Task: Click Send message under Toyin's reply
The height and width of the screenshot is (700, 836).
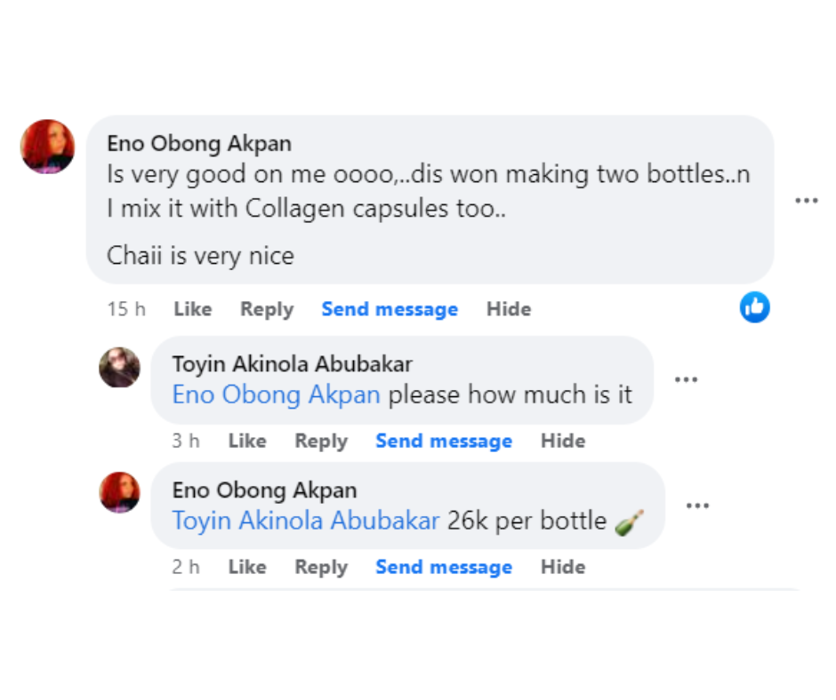Action: point(443,441)
